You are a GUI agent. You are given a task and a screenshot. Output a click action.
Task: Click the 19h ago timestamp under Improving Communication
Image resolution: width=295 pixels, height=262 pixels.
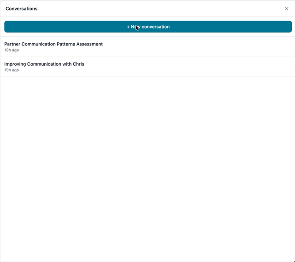[12, 70]
